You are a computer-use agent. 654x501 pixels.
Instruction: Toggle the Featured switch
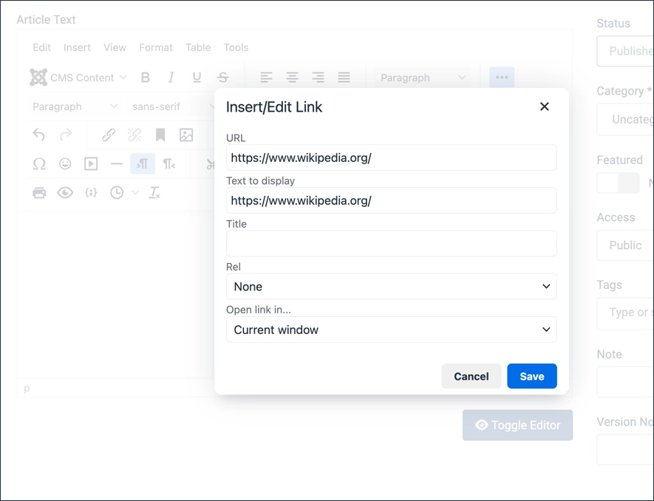[618, 183]
